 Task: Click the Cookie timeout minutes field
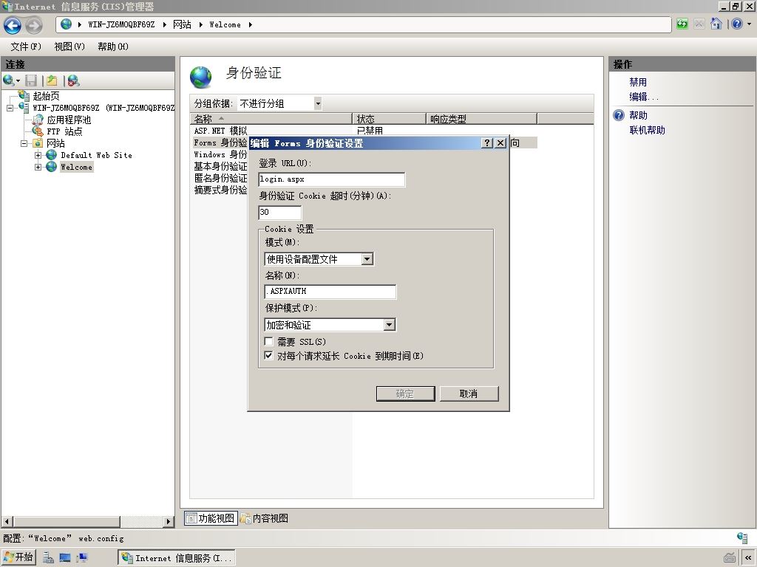[x=280, y=212]
